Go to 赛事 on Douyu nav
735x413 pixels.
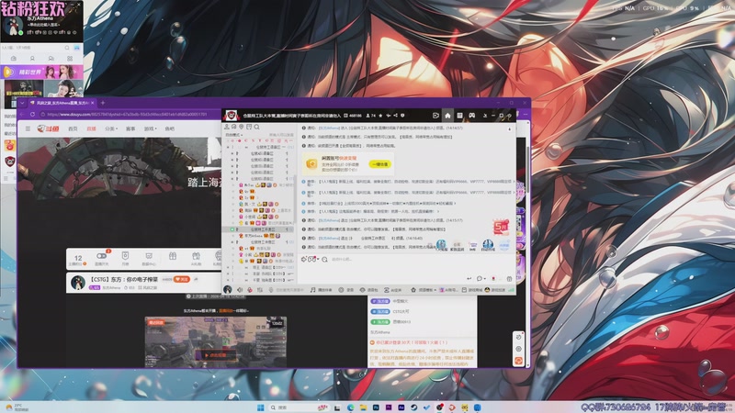[x=130, y=128]
